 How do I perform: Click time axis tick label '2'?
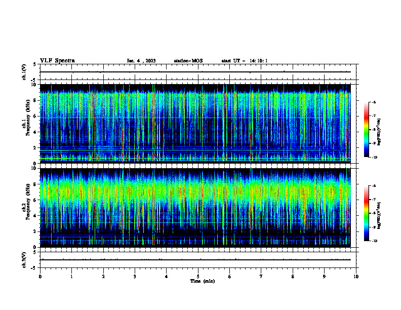(103, 277)
